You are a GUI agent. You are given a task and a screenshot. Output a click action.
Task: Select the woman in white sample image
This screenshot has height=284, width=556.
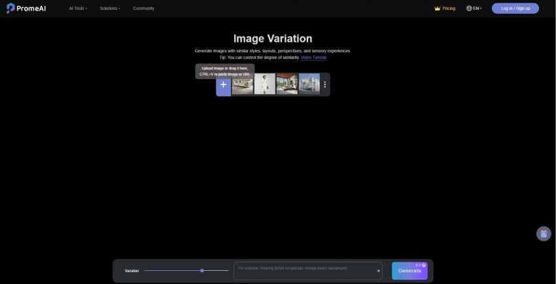pos(264,84)
